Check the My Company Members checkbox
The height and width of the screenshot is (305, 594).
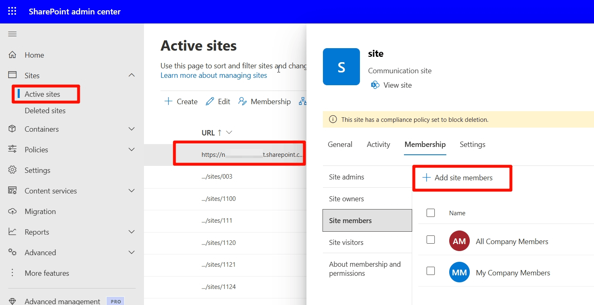pos(431,271)
